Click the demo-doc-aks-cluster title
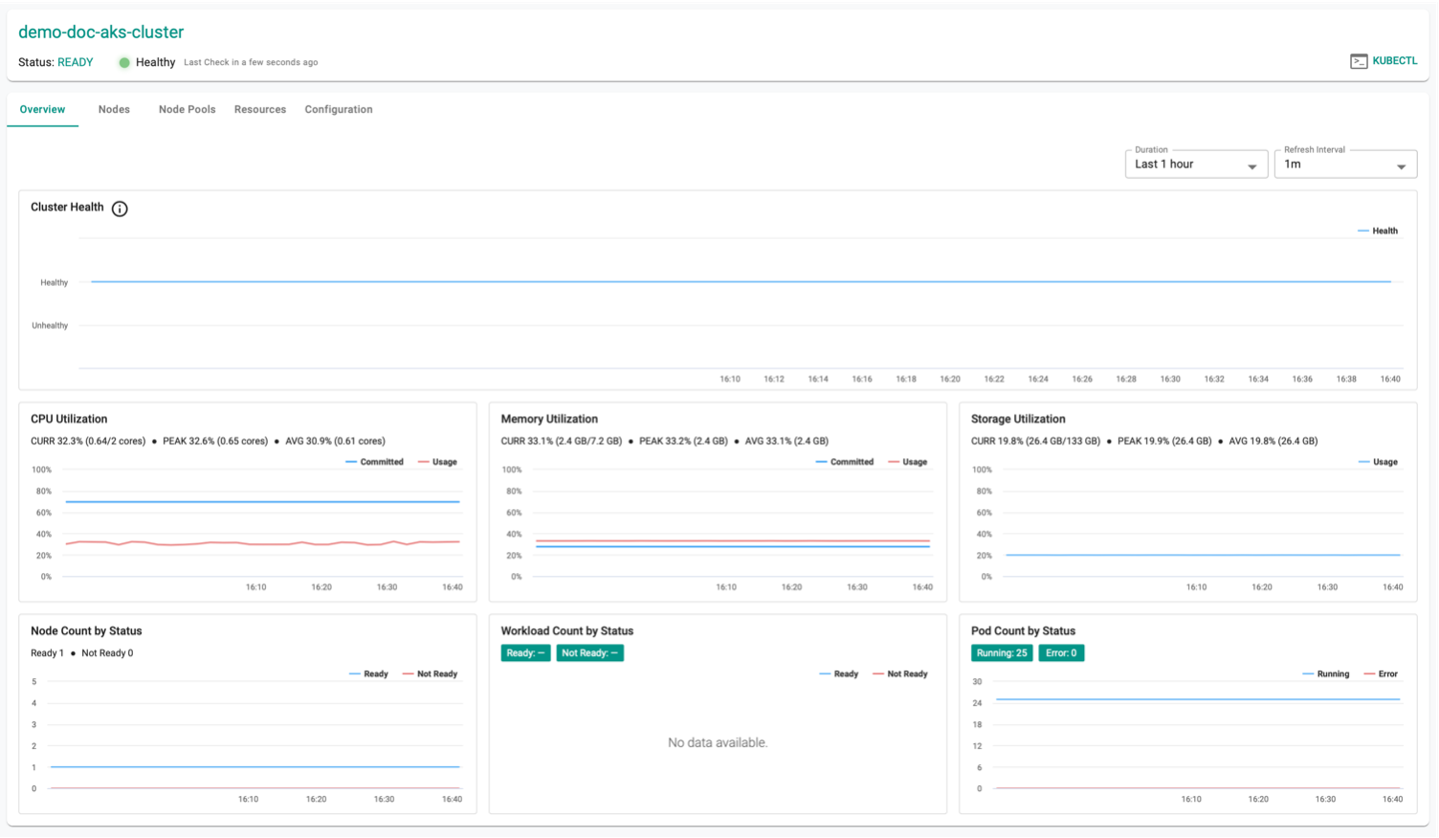The width and height of the screenshot is (1439, 838). tap(100, 32)
